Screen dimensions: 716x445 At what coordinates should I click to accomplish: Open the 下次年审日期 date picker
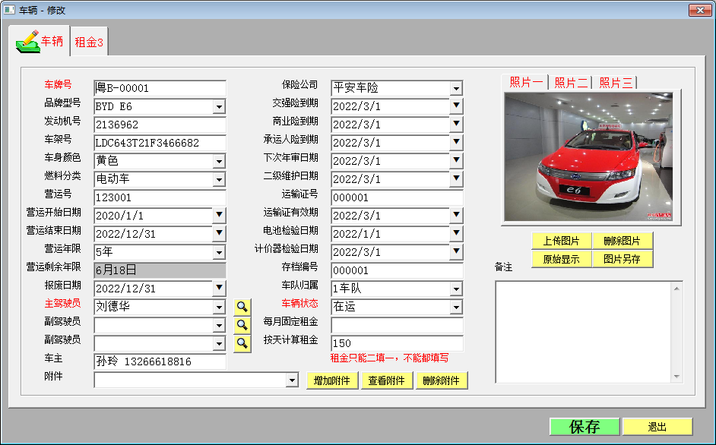(456, 161)
